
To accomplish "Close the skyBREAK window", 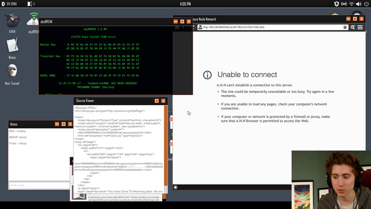I will (x=189, y=21).
